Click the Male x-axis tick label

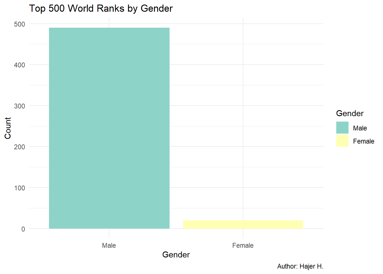point(109,245)
